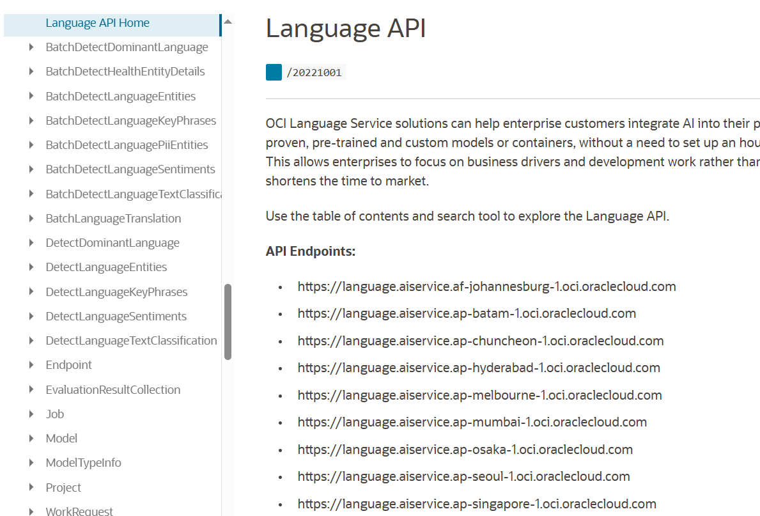The image size is (760, 516).
Task: Expand the BatchDetectDominantLanguage tree arrow
Action: point(31,47)
